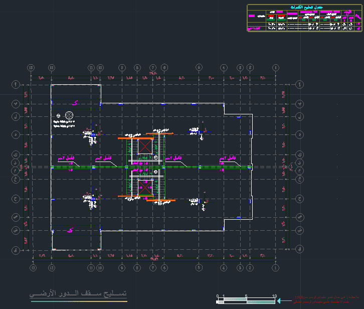Select the leftmost فاصل ٢سم joint label
The image size is (364, 309).
[x=66, y=159]
